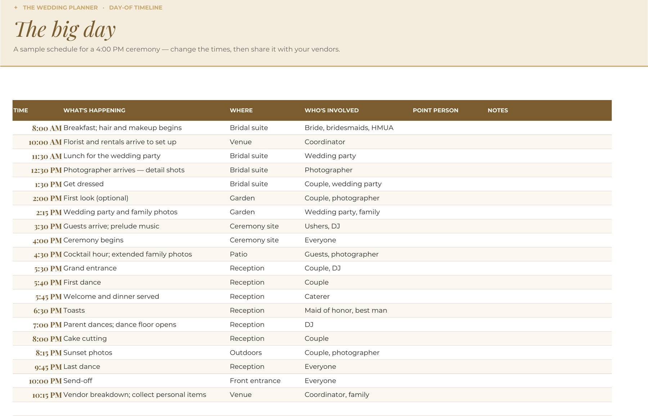Click the WHO'S INVOLVED column header
The width and height of the screenshot is (648, 416).
(x=332, y=110)
